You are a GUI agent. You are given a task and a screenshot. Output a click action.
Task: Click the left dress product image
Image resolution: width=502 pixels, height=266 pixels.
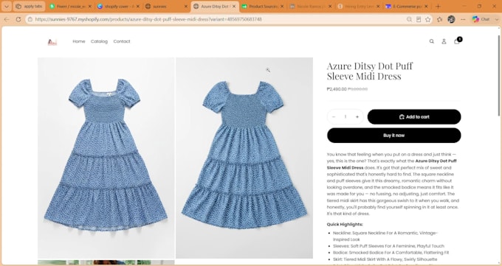click(x=106, y=158)
